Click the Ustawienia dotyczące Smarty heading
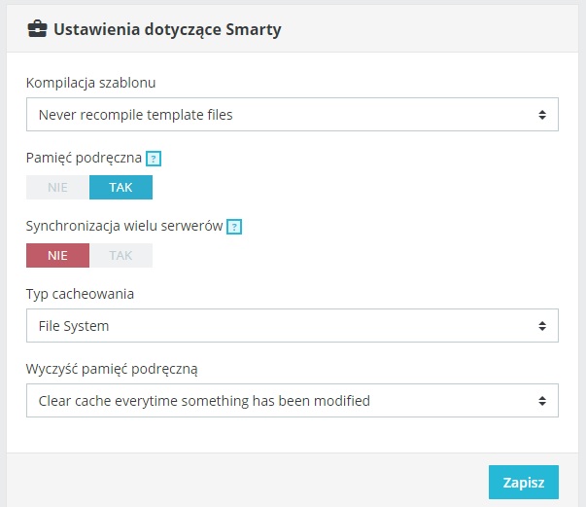Image resolution: width=586 pixels, height=507 pixels. coord(167,29)
